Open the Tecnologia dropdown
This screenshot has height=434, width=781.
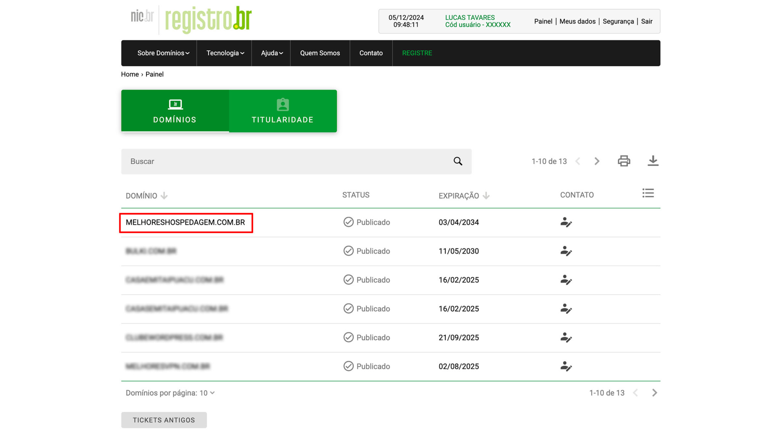[224, 53]
